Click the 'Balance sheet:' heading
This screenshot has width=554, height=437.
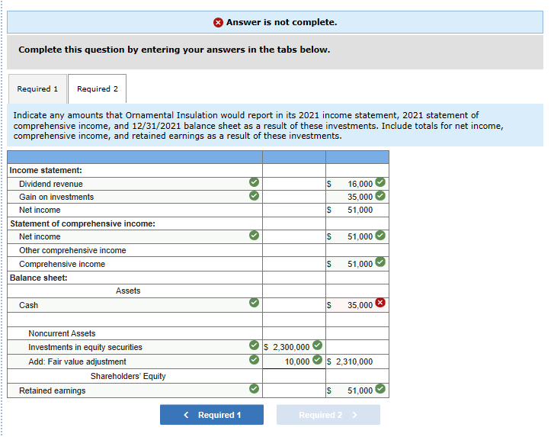coord(39,278)
